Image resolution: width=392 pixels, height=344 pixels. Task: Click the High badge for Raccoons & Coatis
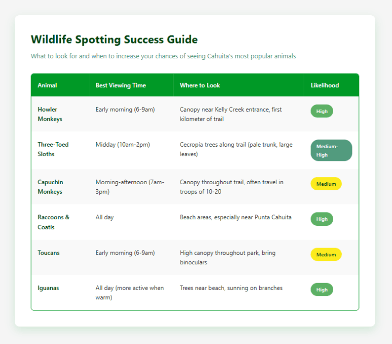click(322, 219)
